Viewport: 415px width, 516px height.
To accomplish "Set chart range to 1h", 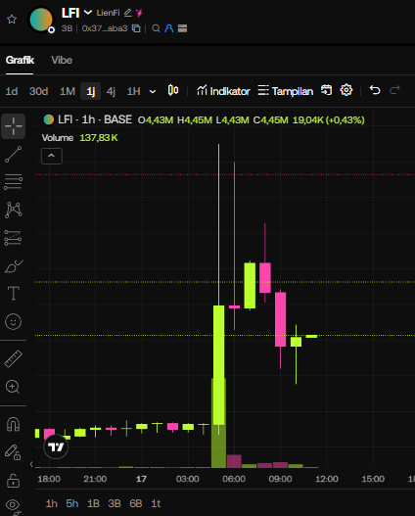I will [x=51, y=503].
